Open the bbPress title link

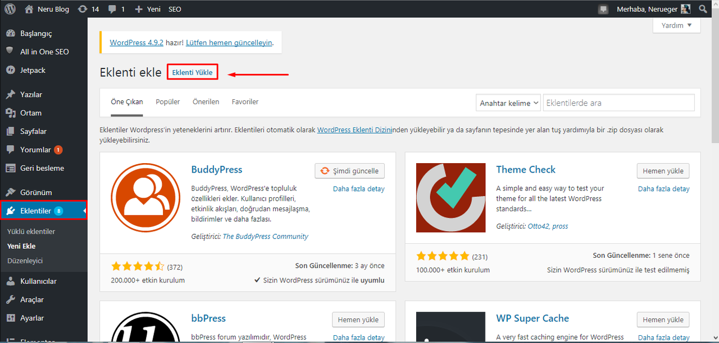(208, 318)
